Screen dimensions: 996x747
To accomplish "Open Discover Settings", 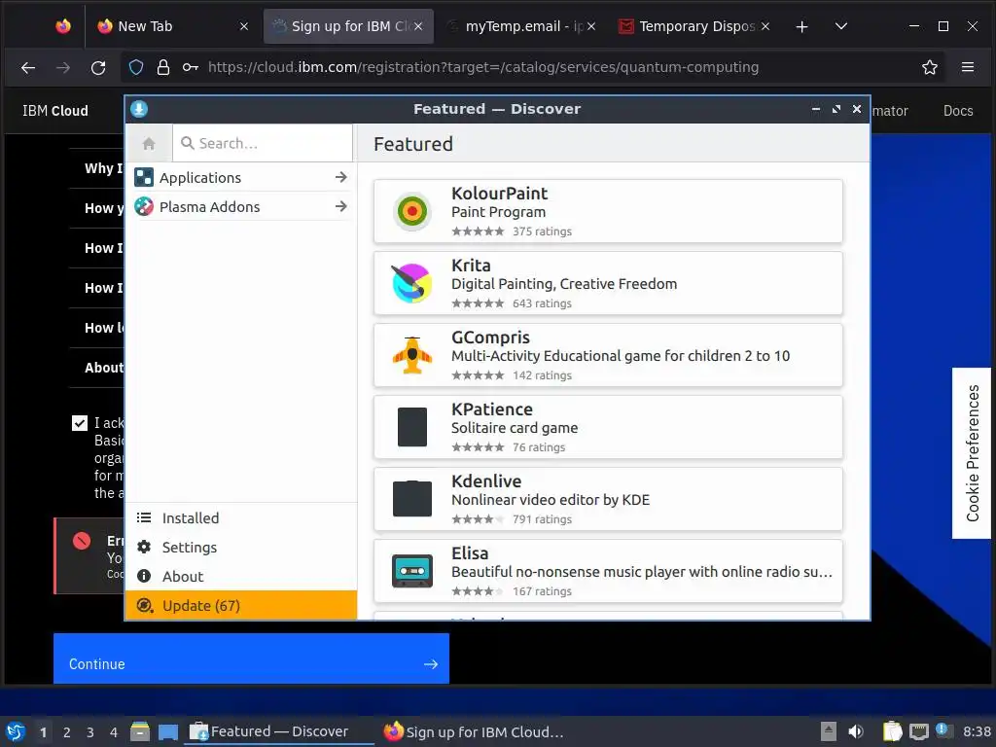I will (241, 548).
